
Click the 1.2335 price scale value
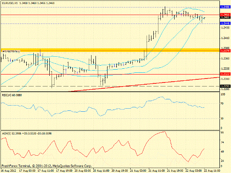pos(225,69)
